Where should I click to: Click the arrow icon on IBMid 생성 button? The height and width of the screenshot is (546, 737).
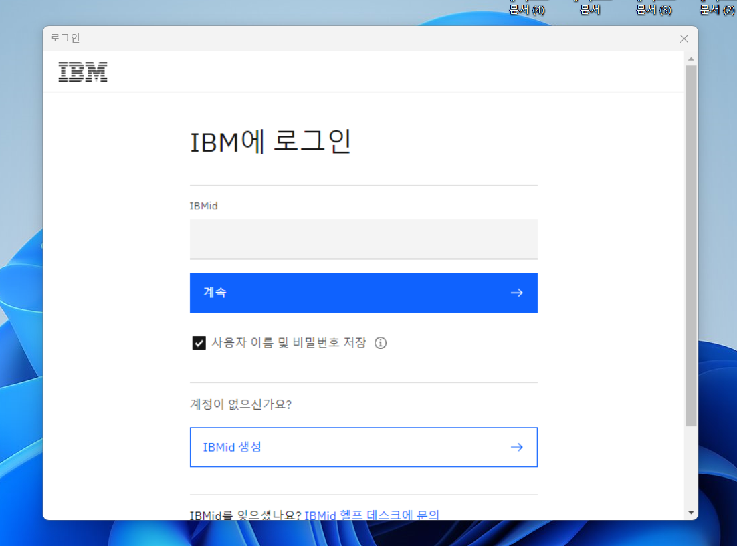pyautogui.click(x=516, y=447)
